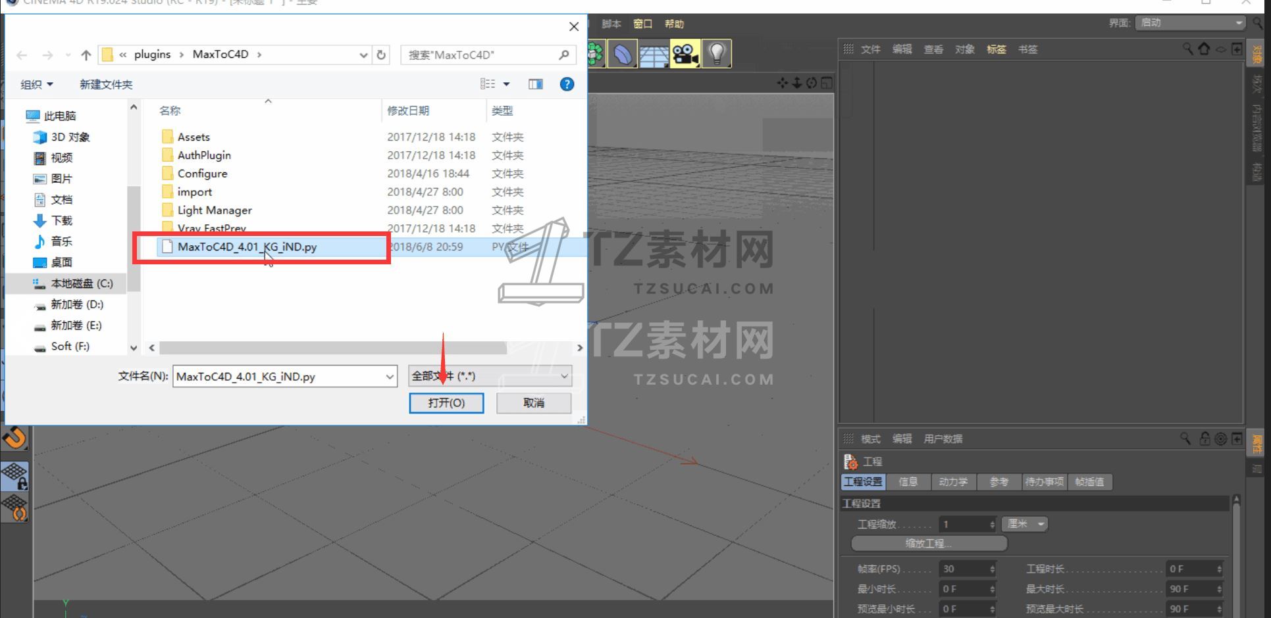Viewport: 1271px width, 618px height.
Task: Switch to the 信息 tab
Action: (x=908, y=482)
